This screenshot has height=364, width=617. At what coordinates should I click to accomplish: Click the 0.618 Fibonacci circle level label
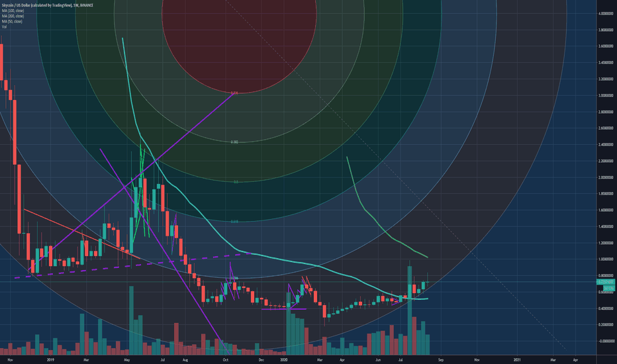tap(234, 222)
